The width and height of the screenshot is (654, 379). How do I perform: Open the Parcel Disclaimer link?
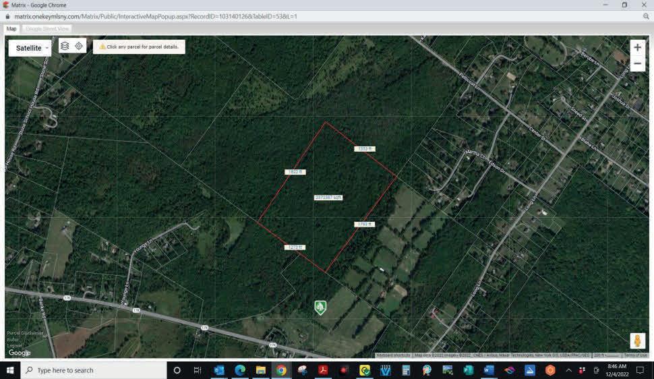(x=25, y=332)
